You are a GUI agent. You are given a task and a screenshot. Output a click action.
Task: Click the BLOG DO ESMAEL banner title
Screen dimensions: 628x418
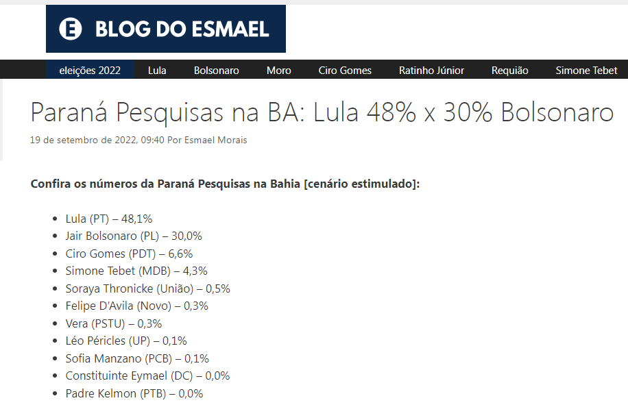coord(182,29)
